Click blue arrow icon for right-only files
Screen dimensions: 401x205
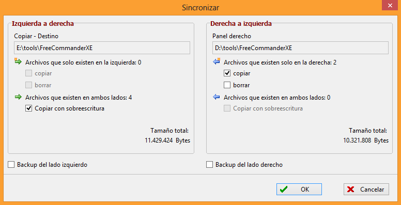[217, 61]
